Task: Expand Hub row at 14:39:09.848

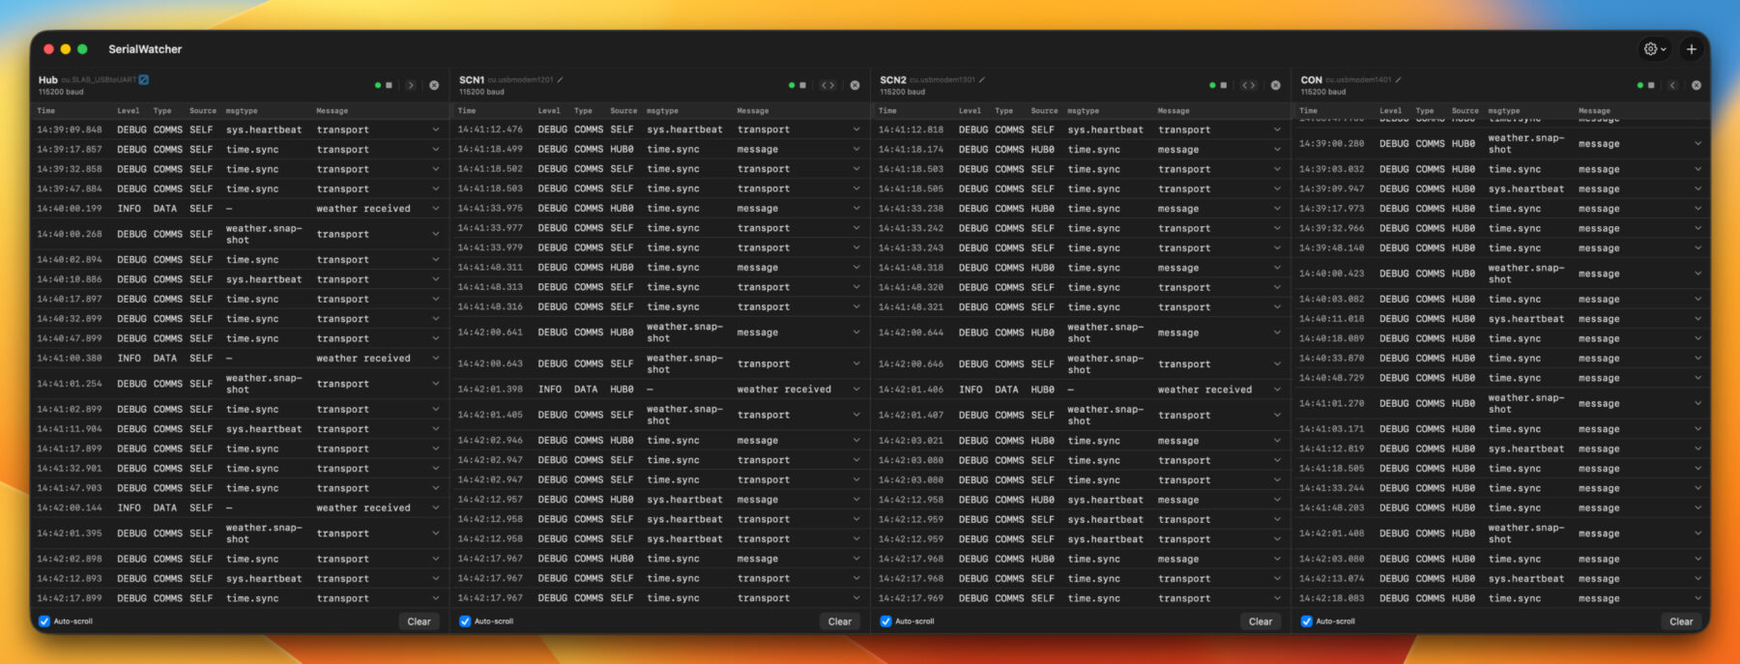Action: [435, 130]
